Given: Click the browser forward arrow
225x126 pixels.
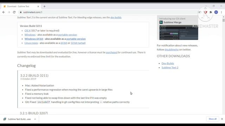Looking at the screenshot, I should 9,12.
